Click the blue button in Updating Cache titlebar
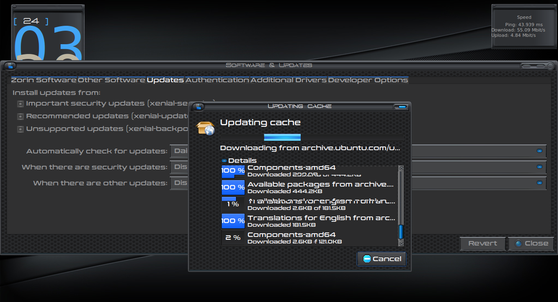This screenshot has width=558, height=302. point(401,107)
